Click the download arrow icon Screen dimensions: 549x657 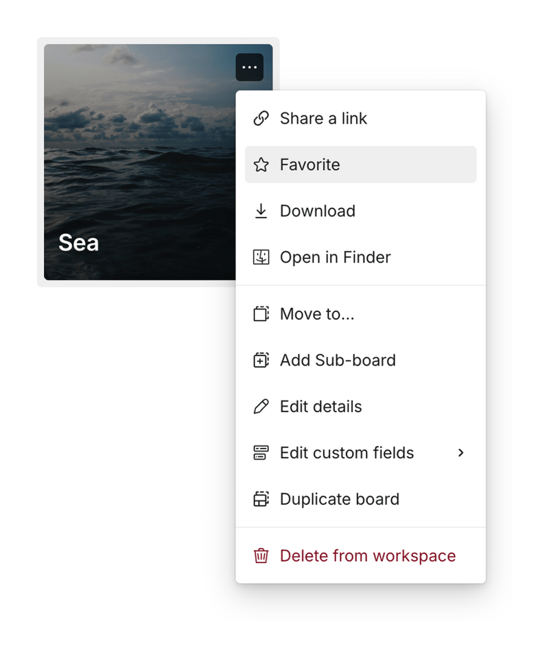[261, 211]
